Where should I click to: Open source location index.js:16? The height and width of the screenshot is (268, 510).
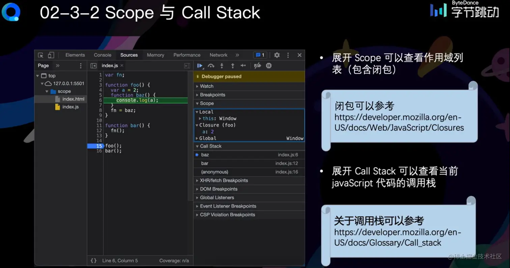click(286, 172)
